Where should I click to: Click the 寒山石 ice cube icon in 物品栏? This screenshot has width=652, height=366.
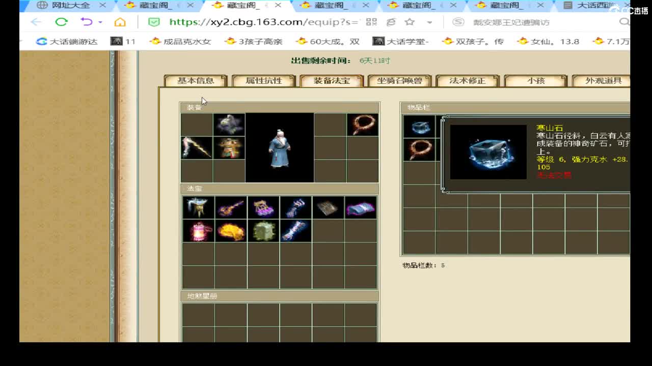419,127
